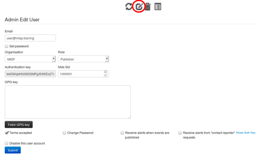The width and height of the screenshot is (260, 157).
Task: Click the Organisation label
Action: (14, 52)
